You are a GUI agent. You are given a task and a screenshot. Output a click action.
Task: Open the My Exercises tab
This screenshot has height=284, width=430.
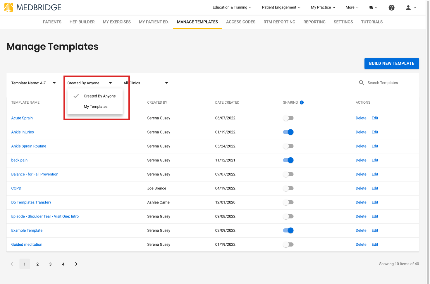(117, 22)
